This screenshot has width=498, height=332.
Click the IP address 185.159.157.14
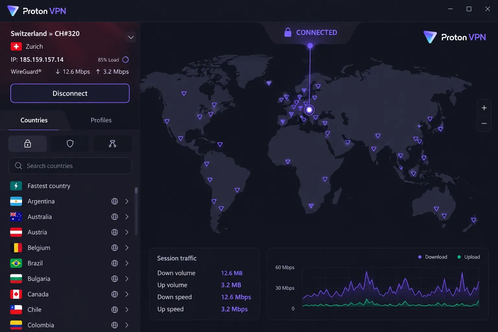tap(41, 60)
